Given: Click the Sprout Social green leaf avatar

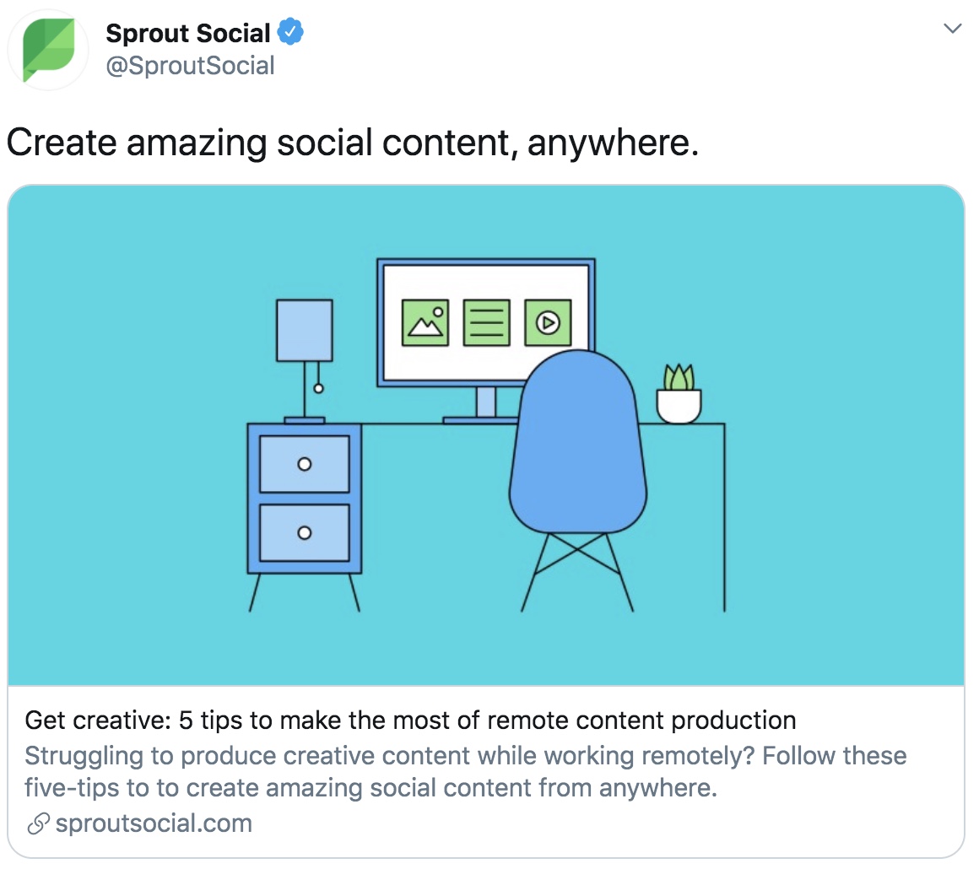Looking at the screenshot, I should (48, 50).
